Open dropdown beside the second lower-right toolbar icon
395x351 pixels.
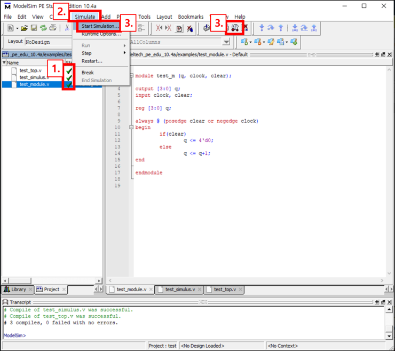[264, 42]
